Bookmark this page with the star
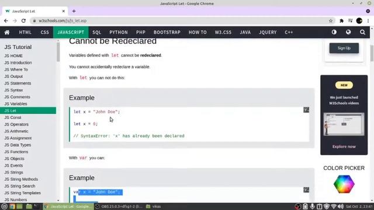The width and height of the screenshot is (374, 210). pos(331,21)
